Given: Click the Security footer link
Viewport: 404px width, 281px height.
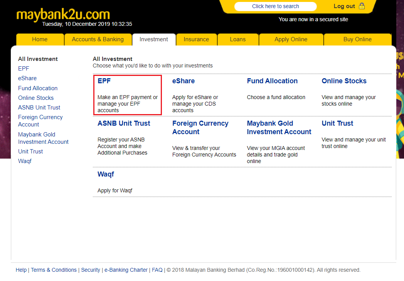Looking at the screenshot, I should click(91, 270).
